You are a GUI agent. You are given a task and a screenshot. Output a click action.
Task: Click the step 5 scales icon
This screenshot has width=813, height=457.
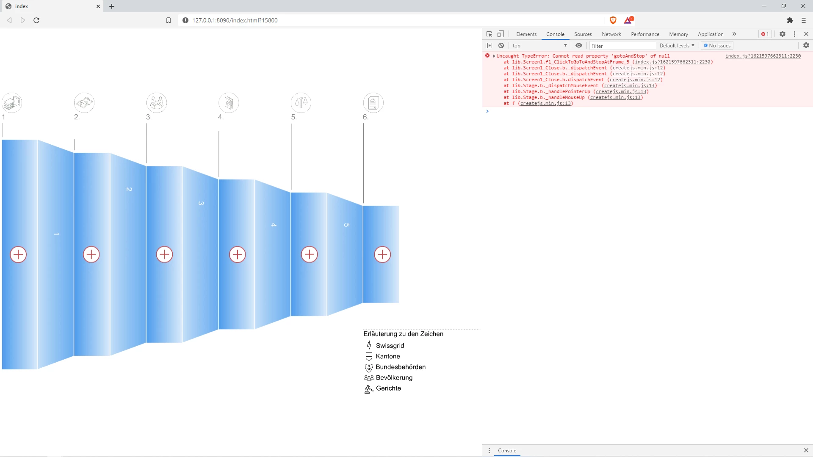click(x=301, y=103)
